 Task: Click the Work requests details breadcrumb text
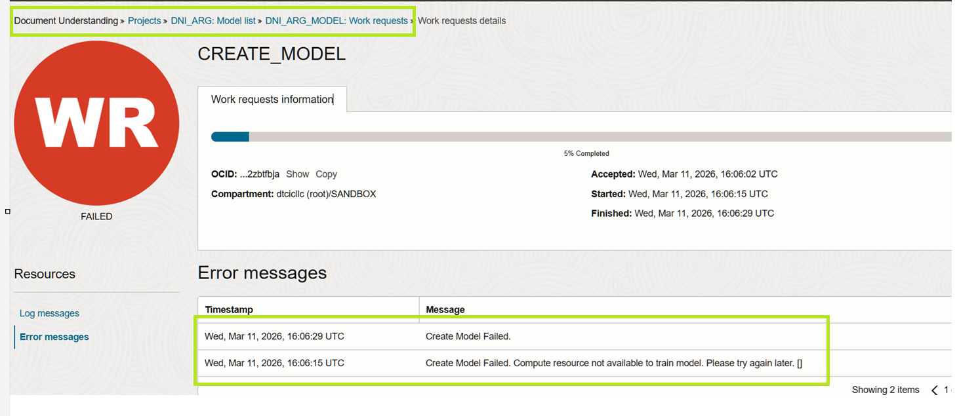pyautogui.click(x=462, y=21)
